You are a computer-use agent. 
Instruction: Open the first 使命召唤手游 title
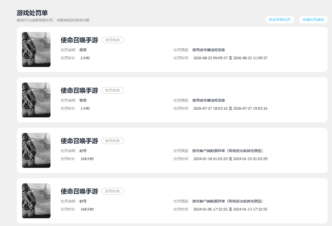(x=80, y=40)
